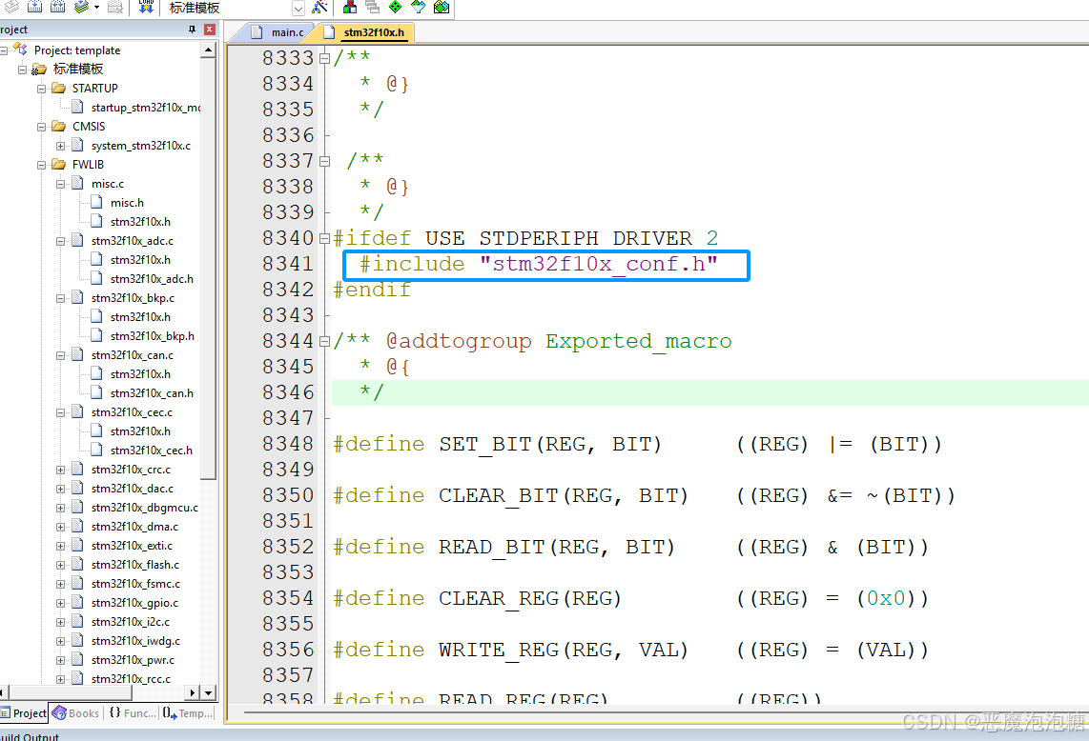Click project tree scrollbar down arrow
Screen dimensions: 1089x741
click(208, 692)
